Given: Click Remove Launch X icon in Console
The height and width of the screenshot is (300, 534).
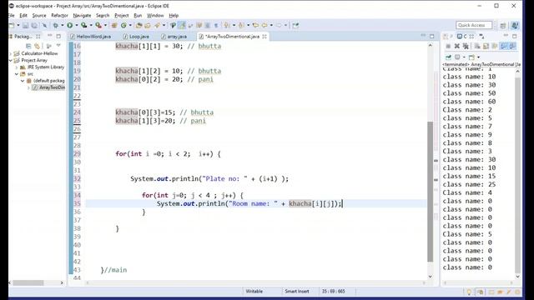Looking at the screenshot, I should coord(457,47).
